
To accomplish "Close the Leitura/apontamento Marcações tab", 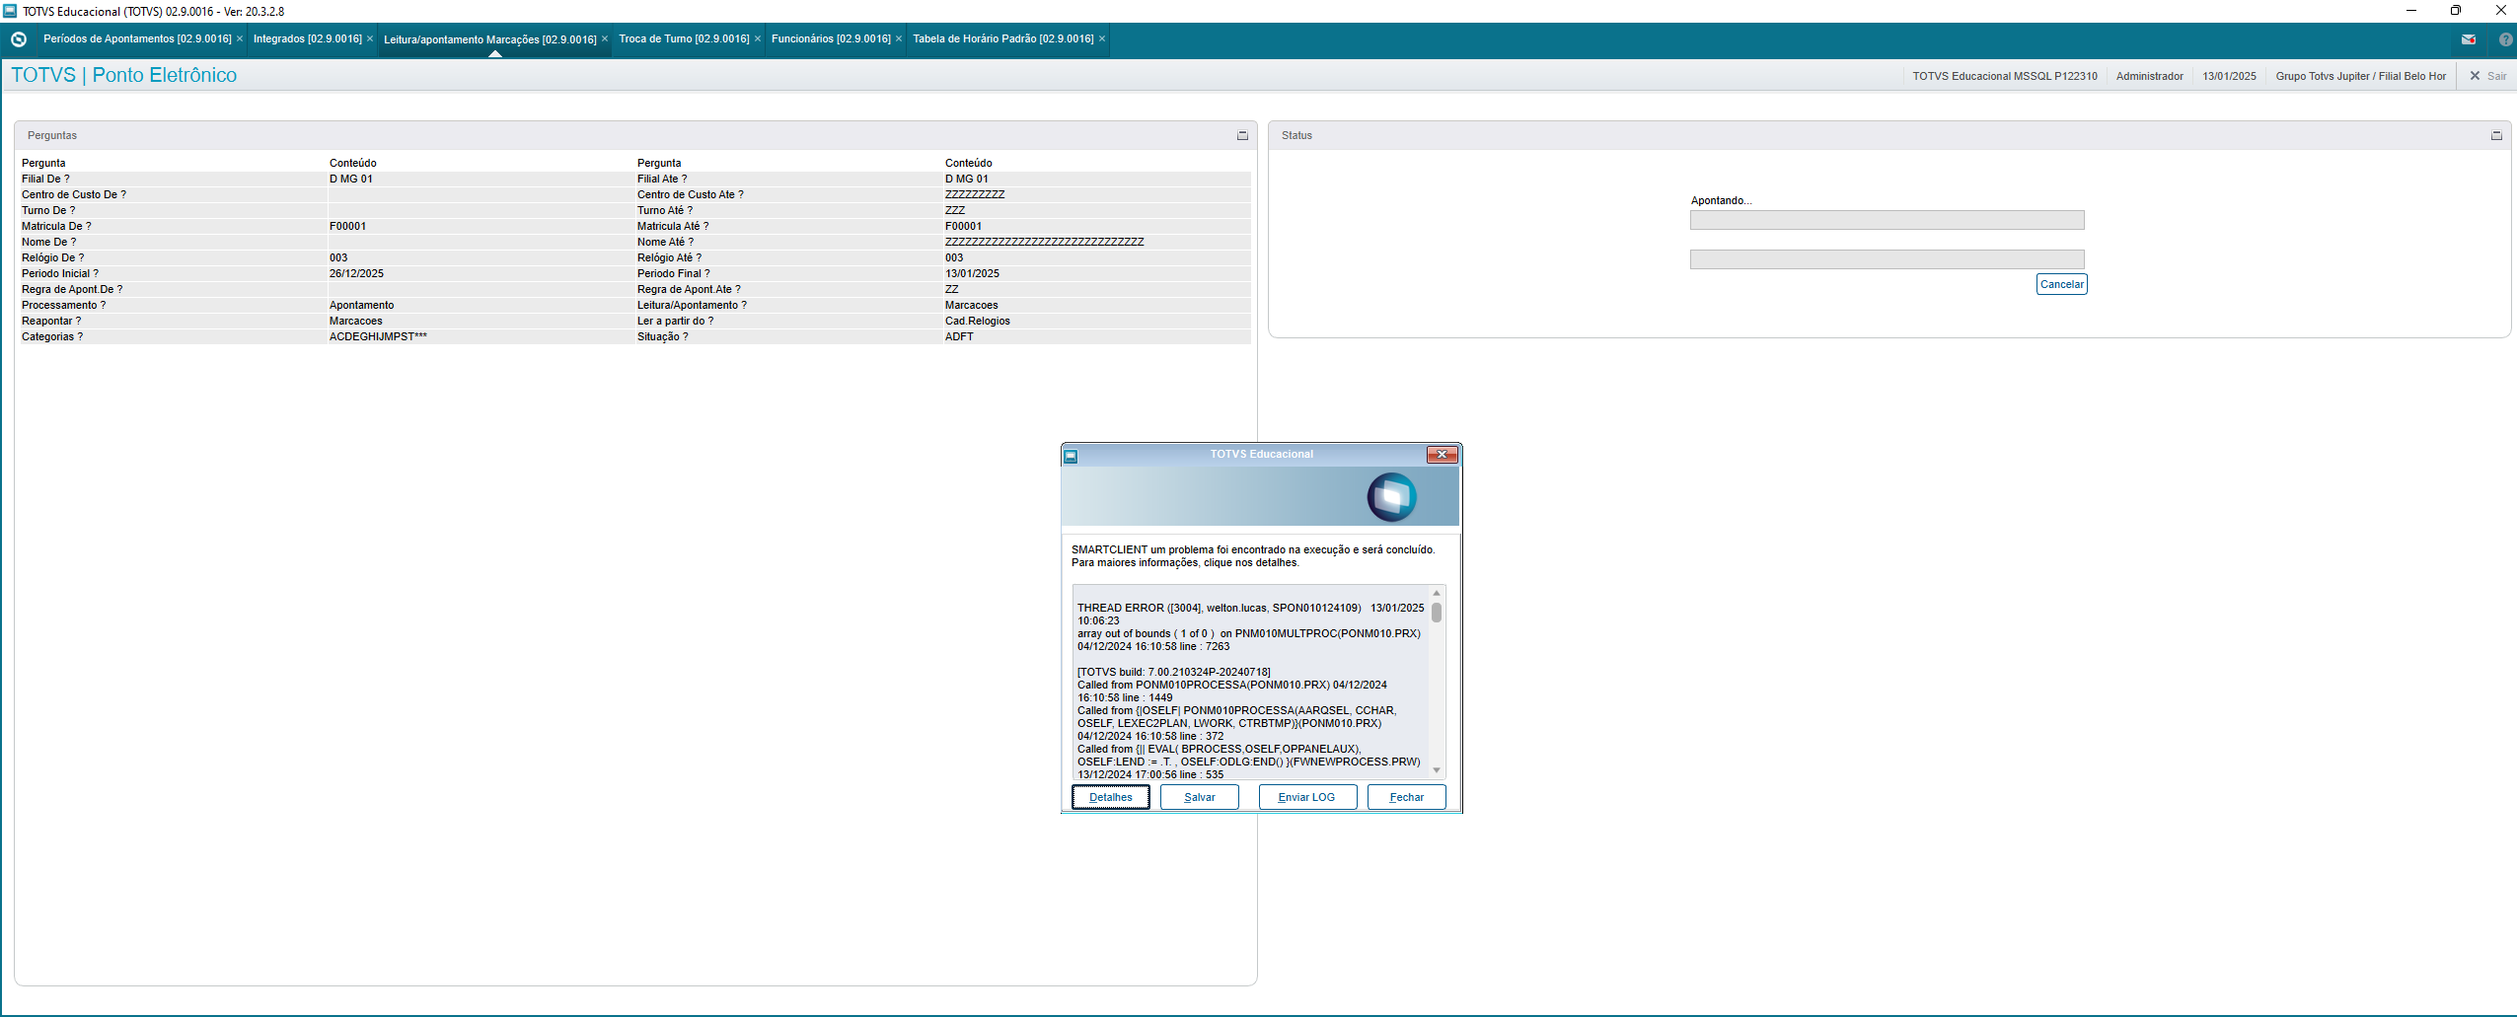I will point(605,38).
